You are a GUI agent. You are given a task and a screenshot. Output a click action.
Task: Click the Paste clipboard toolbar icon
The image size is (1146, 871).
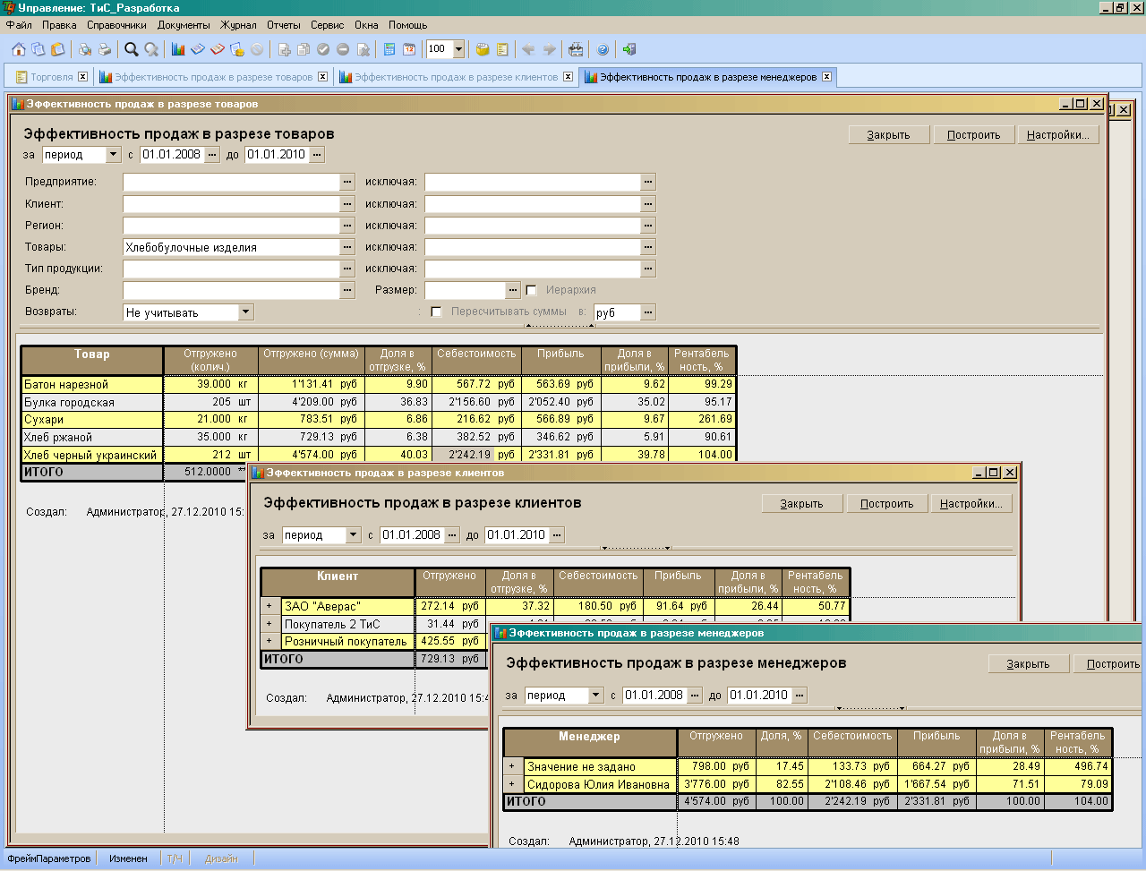tap(58, 49)
